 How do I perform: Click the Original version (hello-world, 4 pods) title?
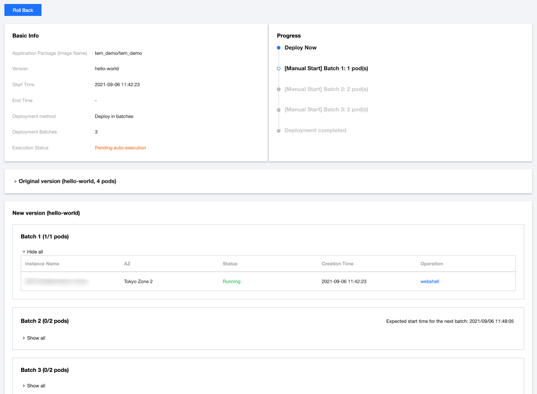(67, 181)
